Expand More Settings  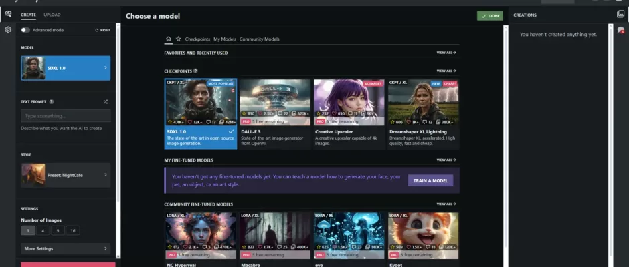(66, 248)
